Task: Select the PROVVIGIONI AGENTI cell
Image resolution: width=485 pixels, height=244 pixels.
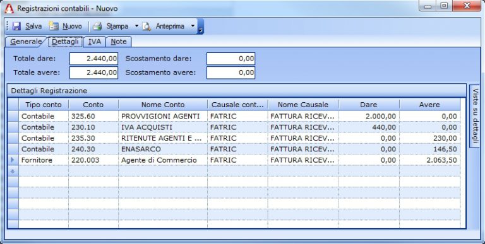Action: click(163, 116)
